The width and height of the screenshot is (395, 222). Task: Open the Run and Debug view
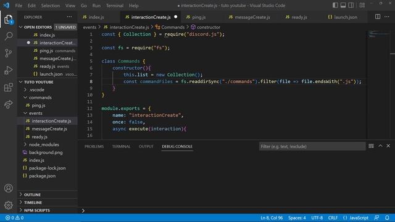[x=8, y=70]
